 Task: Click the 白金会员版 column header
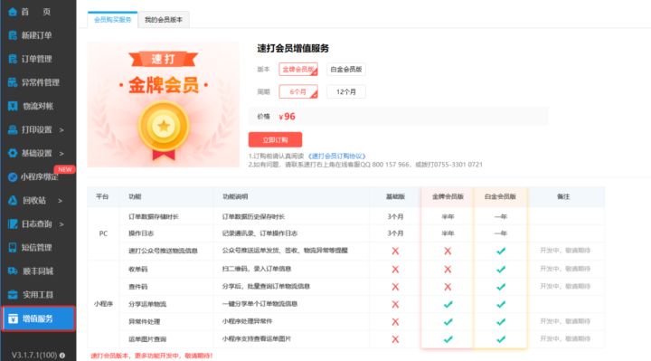[500, 197]
